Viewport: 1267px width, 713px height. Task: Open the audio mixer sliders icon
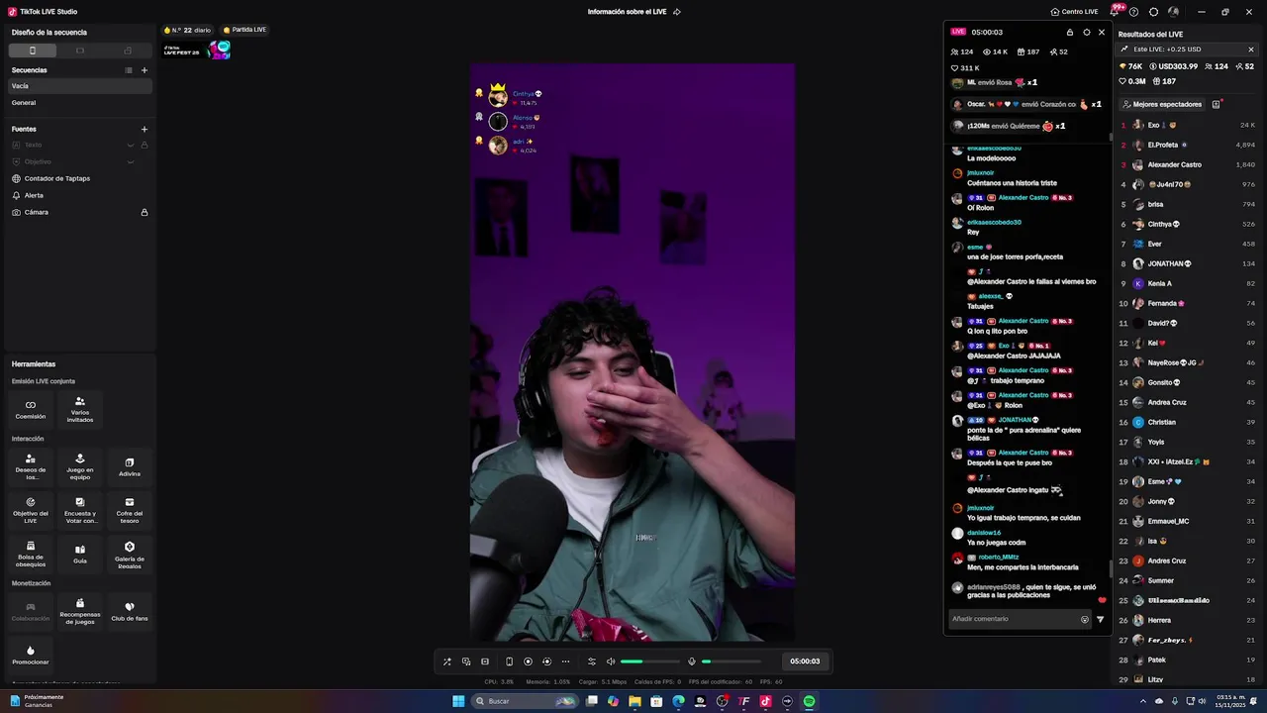592,662
